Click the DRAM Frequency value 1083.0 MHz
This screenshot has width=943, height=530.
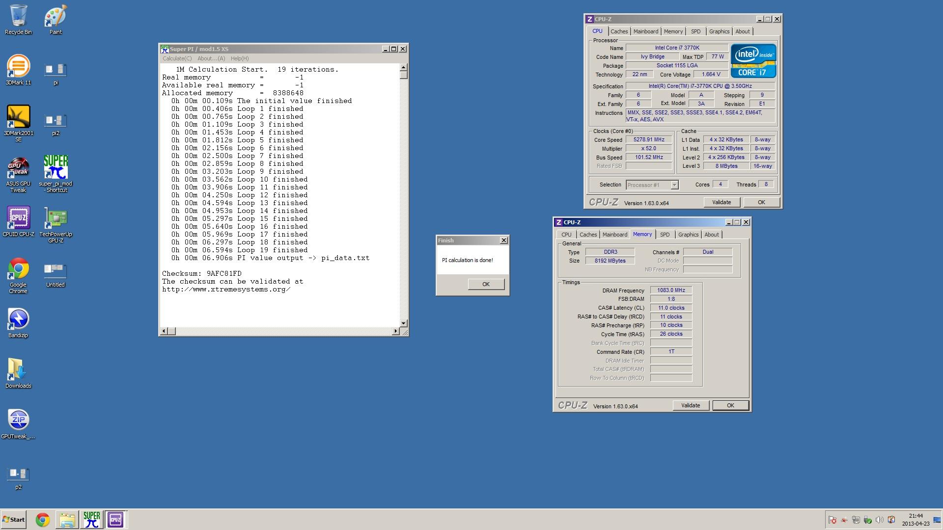[671, 290]
